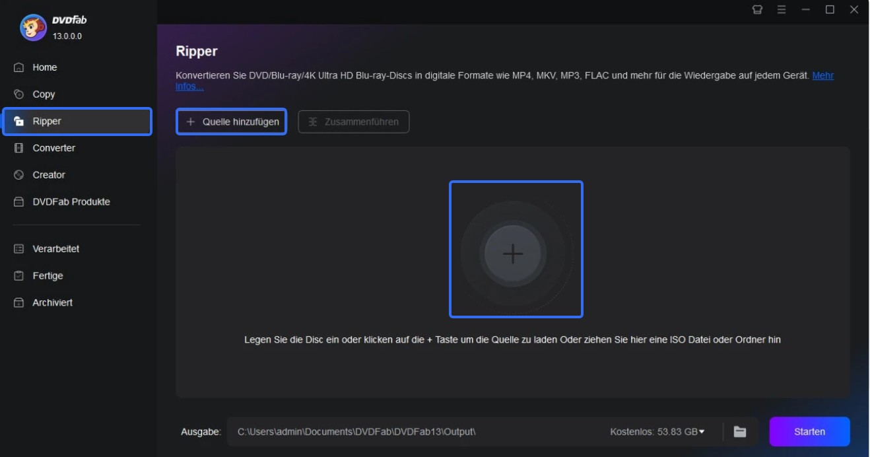
Task: Click the Ripper sidebar icon
Action: 19,122
